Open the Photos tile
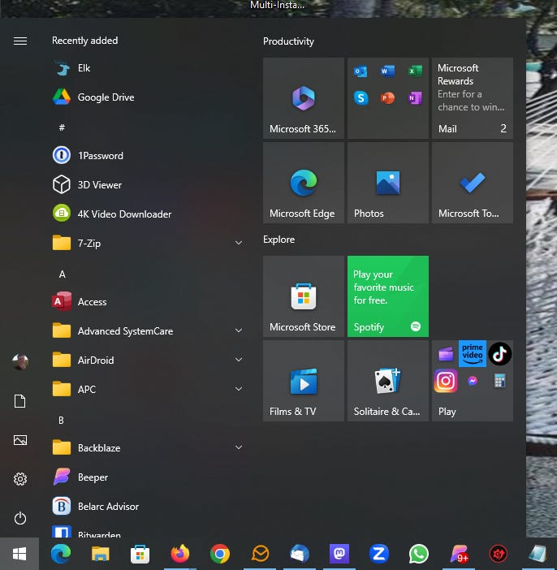The height and width of the screenshot is (570, 557). pyautogui.click(x=388, y=183)
